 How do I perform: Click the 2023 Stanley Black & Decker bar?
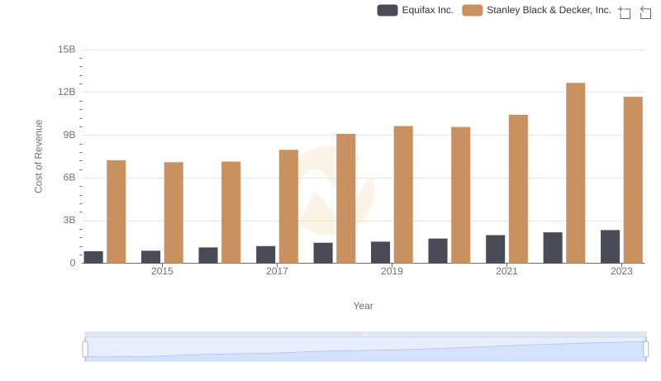point(633,180)
